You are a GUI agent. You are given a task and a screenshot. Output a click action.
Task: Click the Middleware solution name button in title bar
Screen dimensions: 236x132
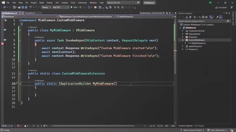pos(149,3)
